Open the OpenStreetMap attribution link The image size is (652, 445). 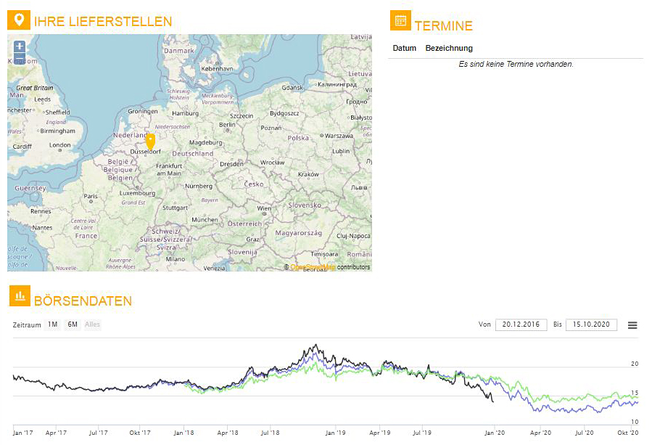click(313, 267)
